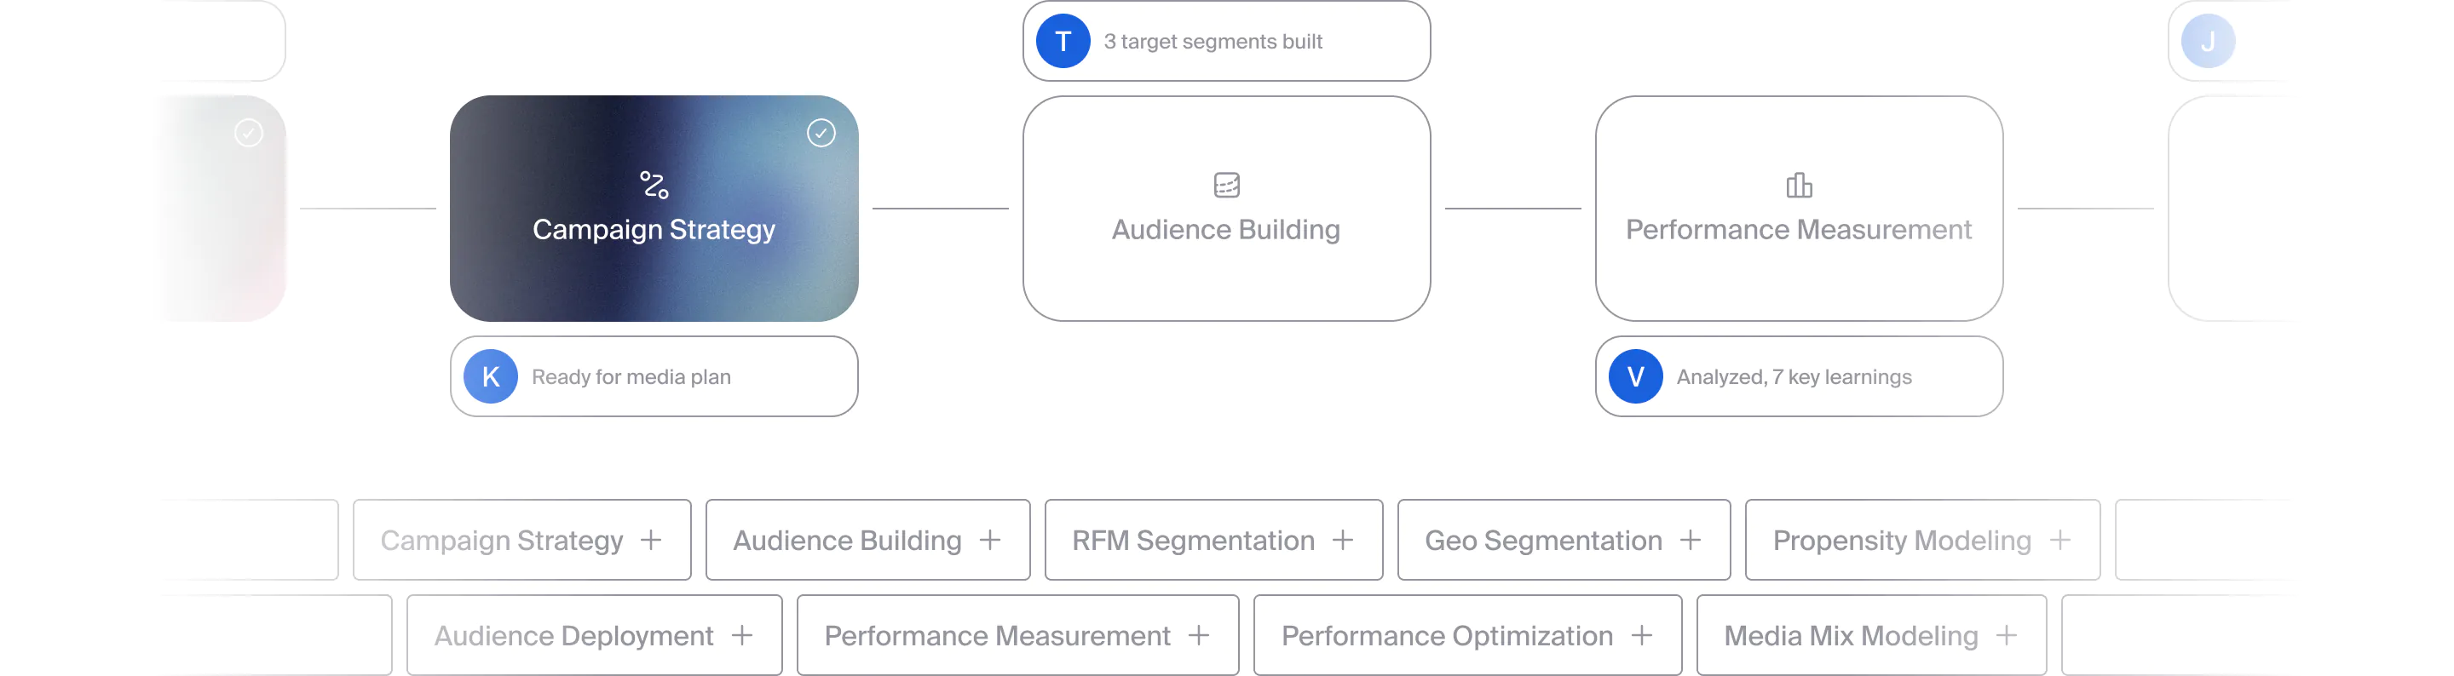Screen dimensions: 2454x676
Task: Expand the Performance Measurement workflow card
Action: click(x=1799, y=209)
